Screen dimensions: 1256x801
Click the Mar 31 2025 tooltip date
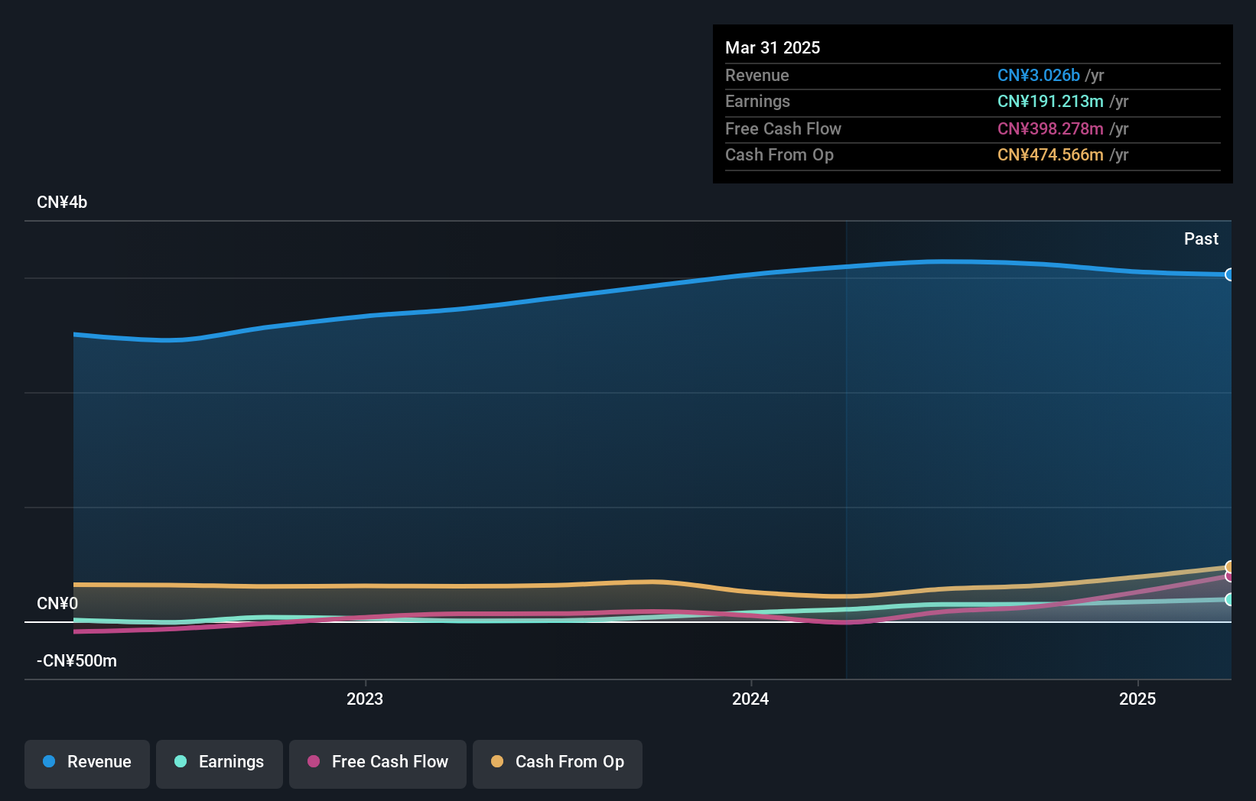[773, 47]
